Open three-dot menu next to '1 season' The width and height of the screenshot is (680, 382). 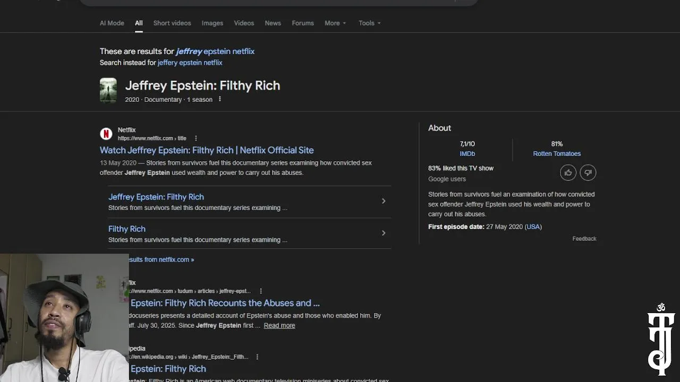point(219,99)
